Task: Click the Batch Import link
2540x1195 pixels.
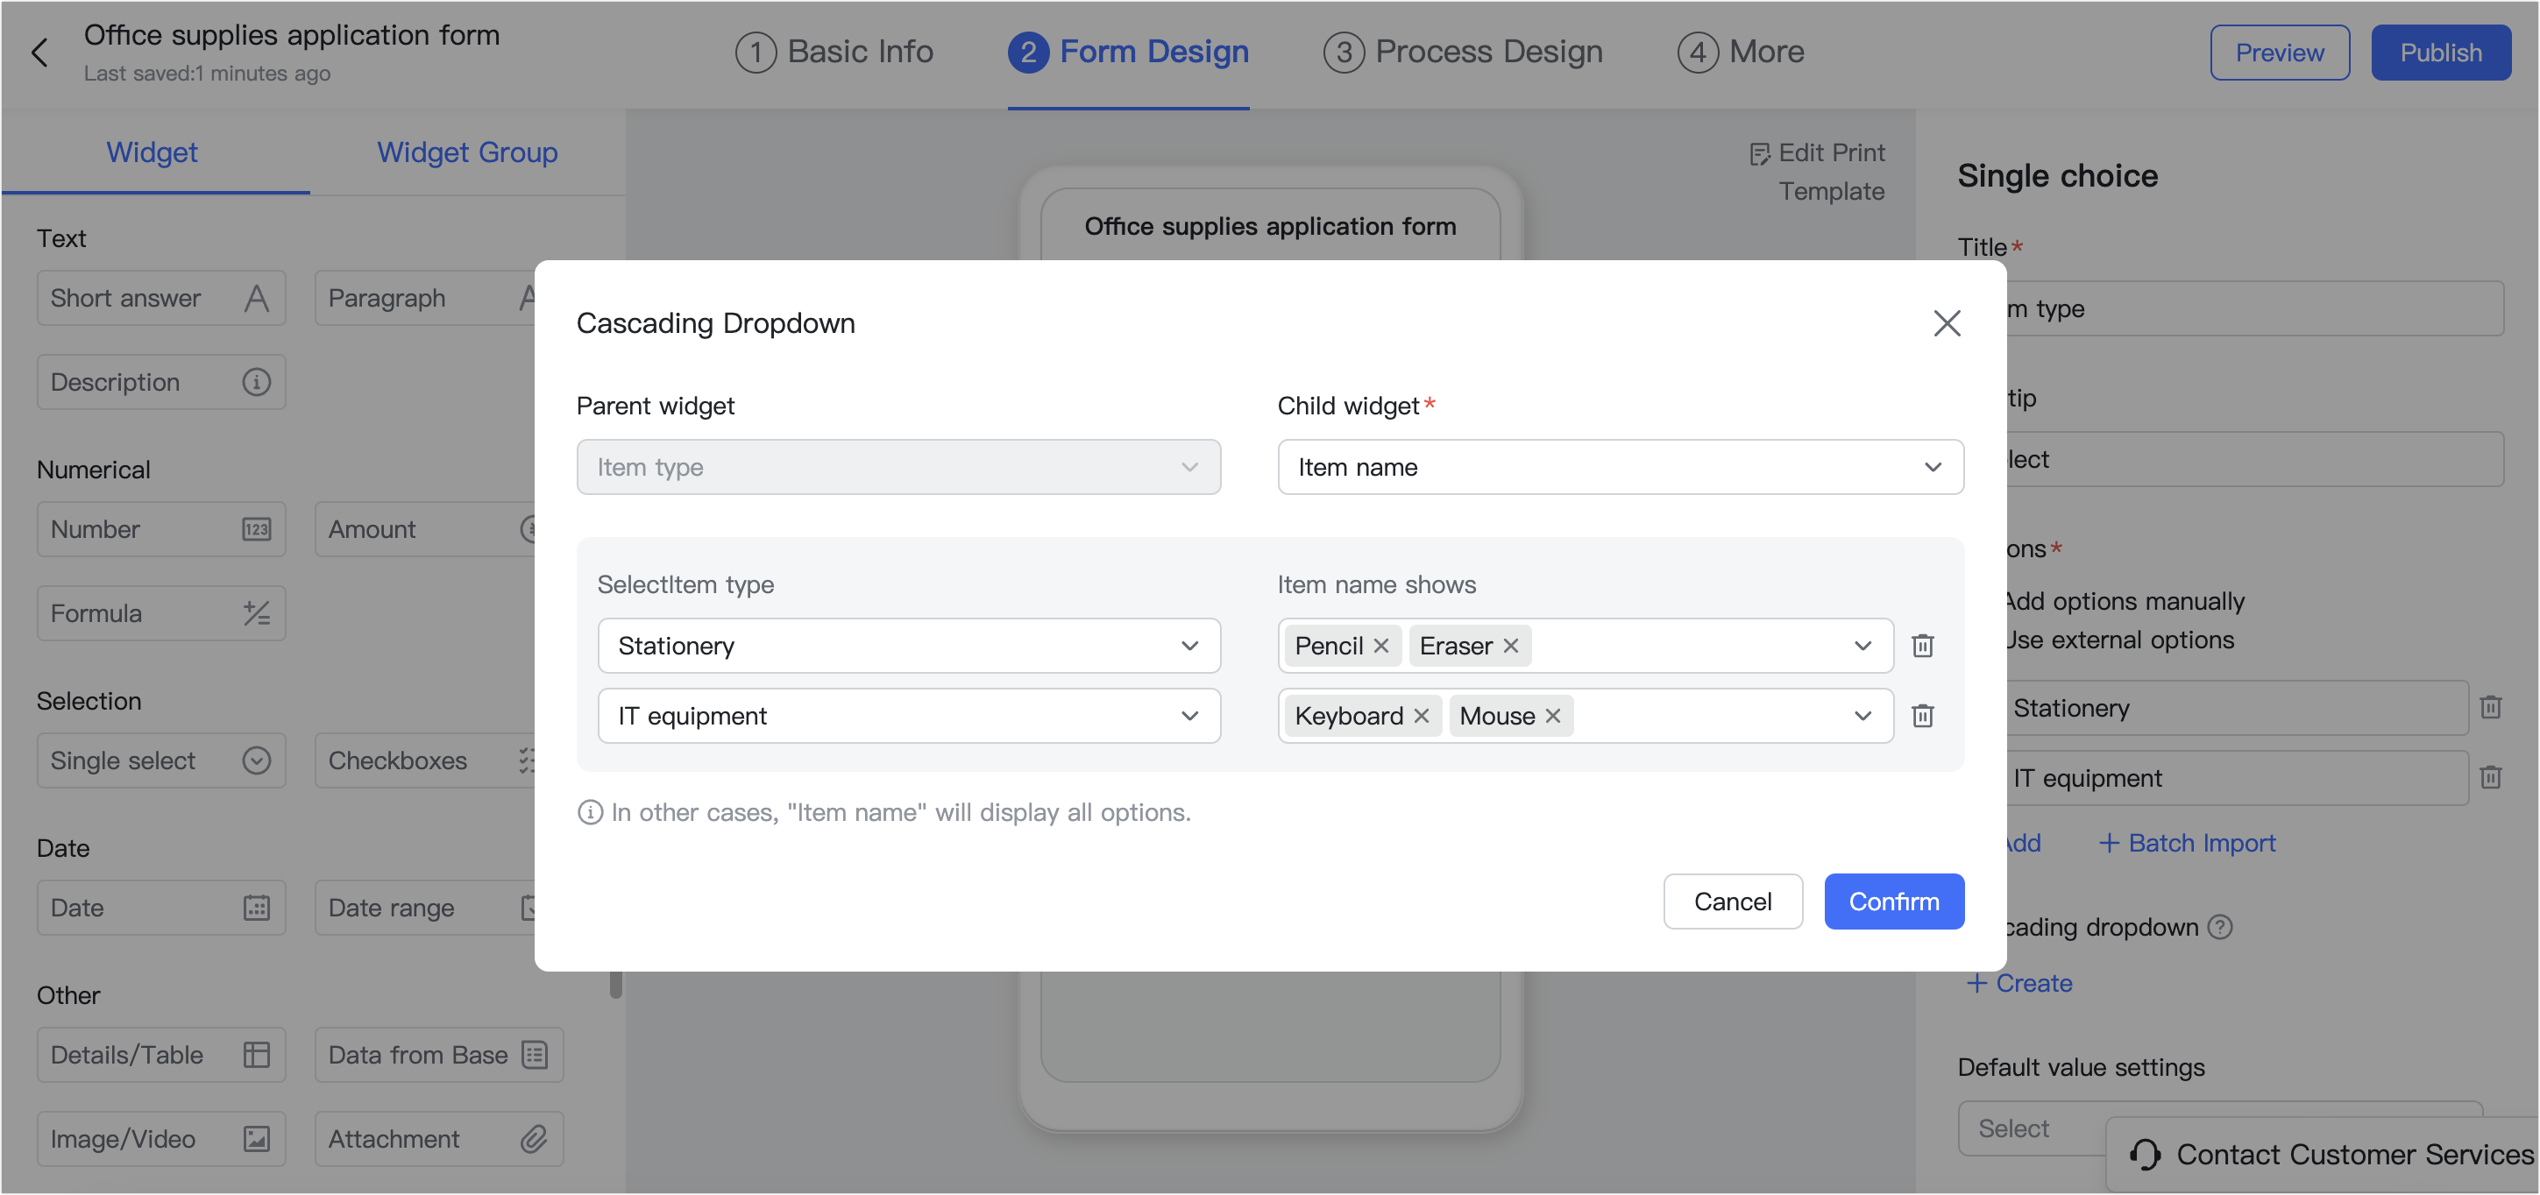Action: (x=2186, y=843)
